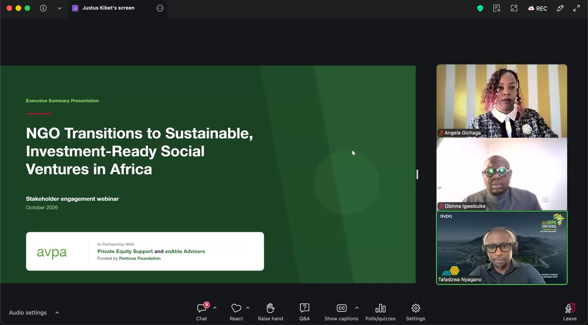Click the panel divider handle beside the slide
The image size is (588, 325).
coord(417,174)
